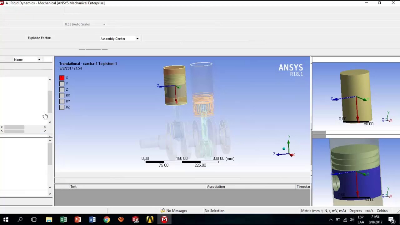Click the orange taskbar icon beside Chrome
Viewport: 400px width, 225px height.
[121, 220]
